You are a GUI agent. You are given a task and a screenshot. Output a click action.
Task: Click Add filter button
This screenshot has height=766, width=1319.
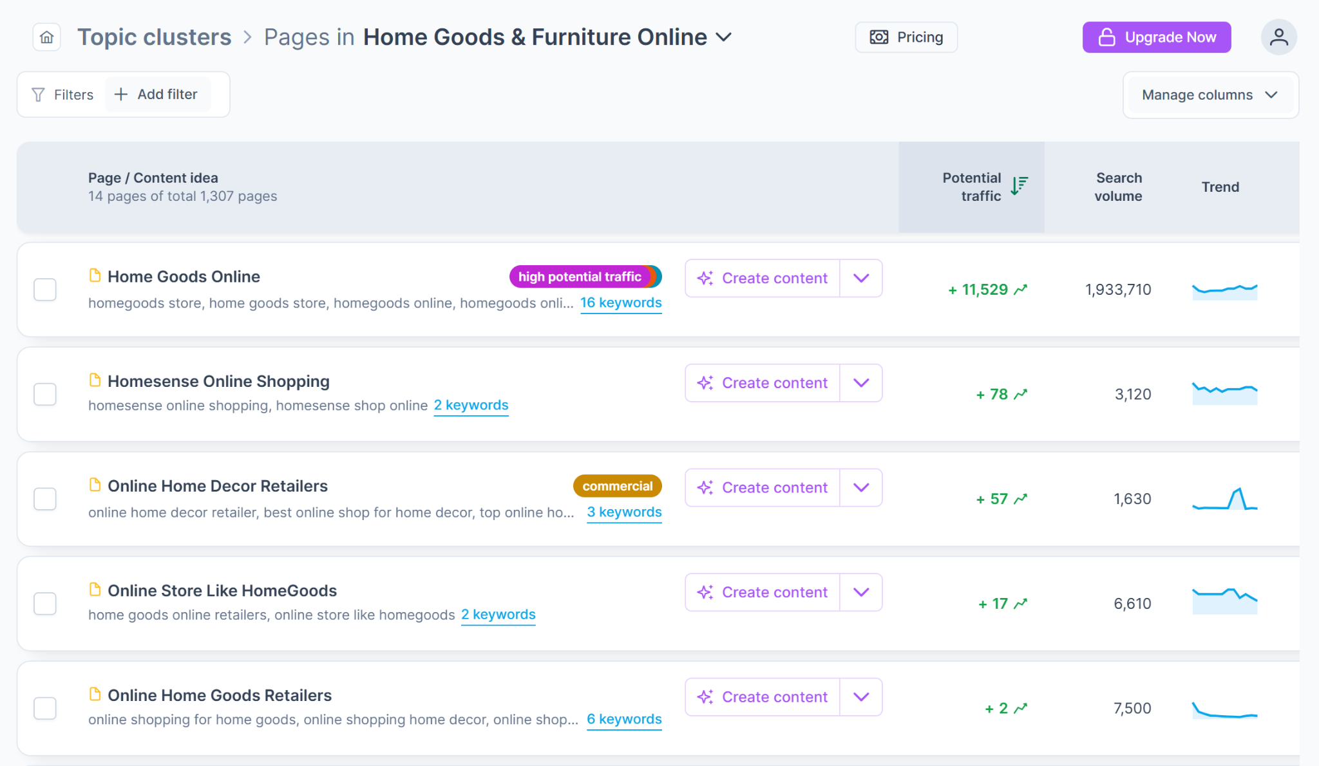click(x=157, y=95)
